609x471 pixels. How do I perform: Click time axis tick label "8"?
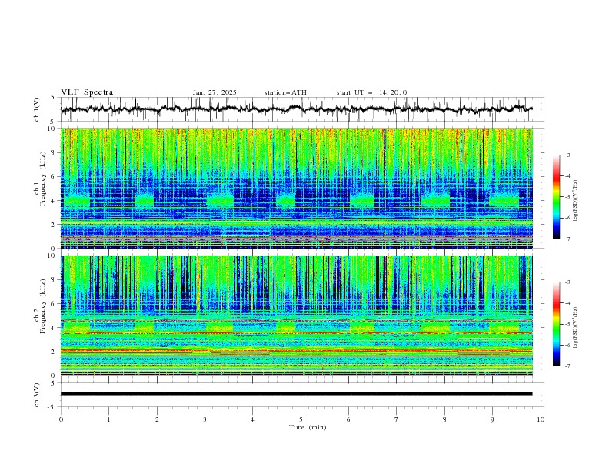[x=444, y=419]
